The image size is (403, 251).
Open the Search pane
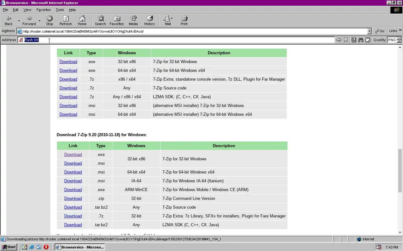100,20
